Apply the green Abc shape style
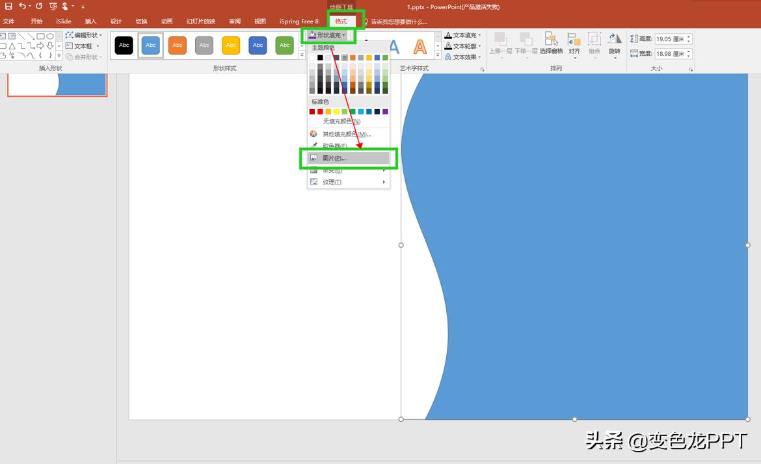761x464 pixels. point(284,45)
